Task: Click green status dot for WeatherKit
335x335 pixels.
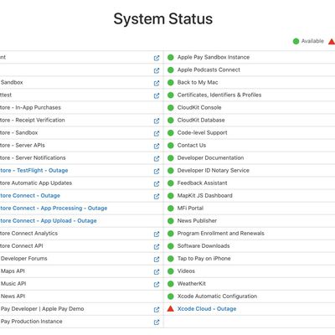Action: [x=171, y=284]
